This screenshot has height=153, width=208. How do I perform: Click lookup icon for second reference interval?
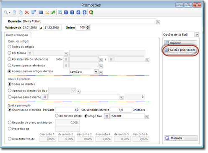point(147,60)
